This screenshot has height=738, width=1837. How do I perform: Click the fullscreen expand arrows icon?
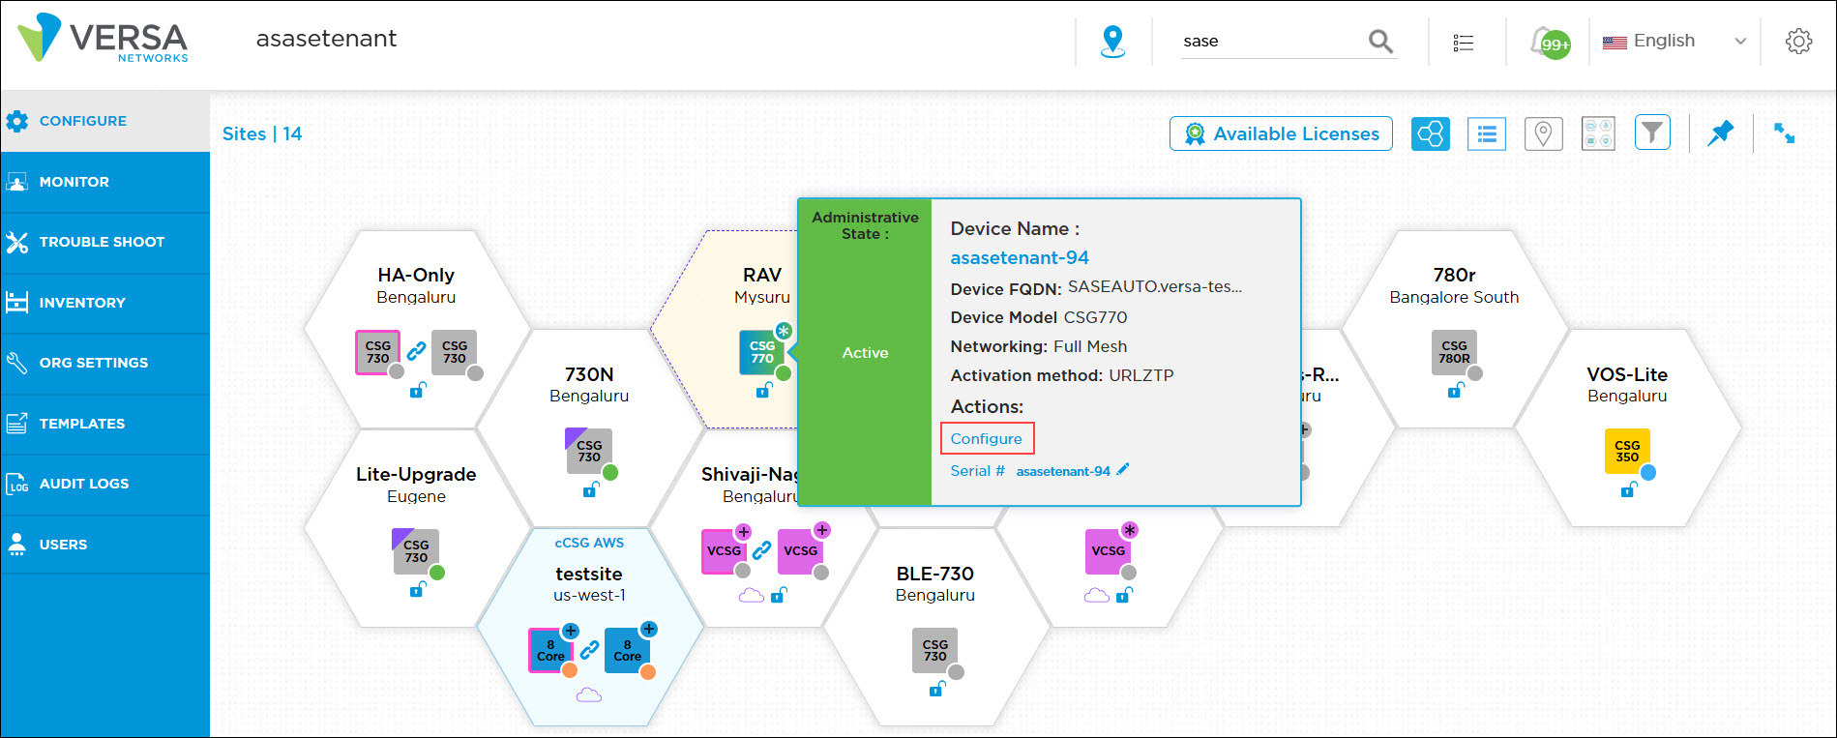pyautogui.click(x=1785, y=133)
